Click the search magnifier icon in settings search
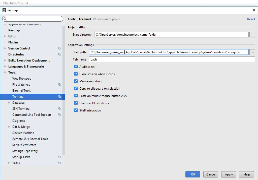Screen dimensions: 258x180 tap(5, 19)
